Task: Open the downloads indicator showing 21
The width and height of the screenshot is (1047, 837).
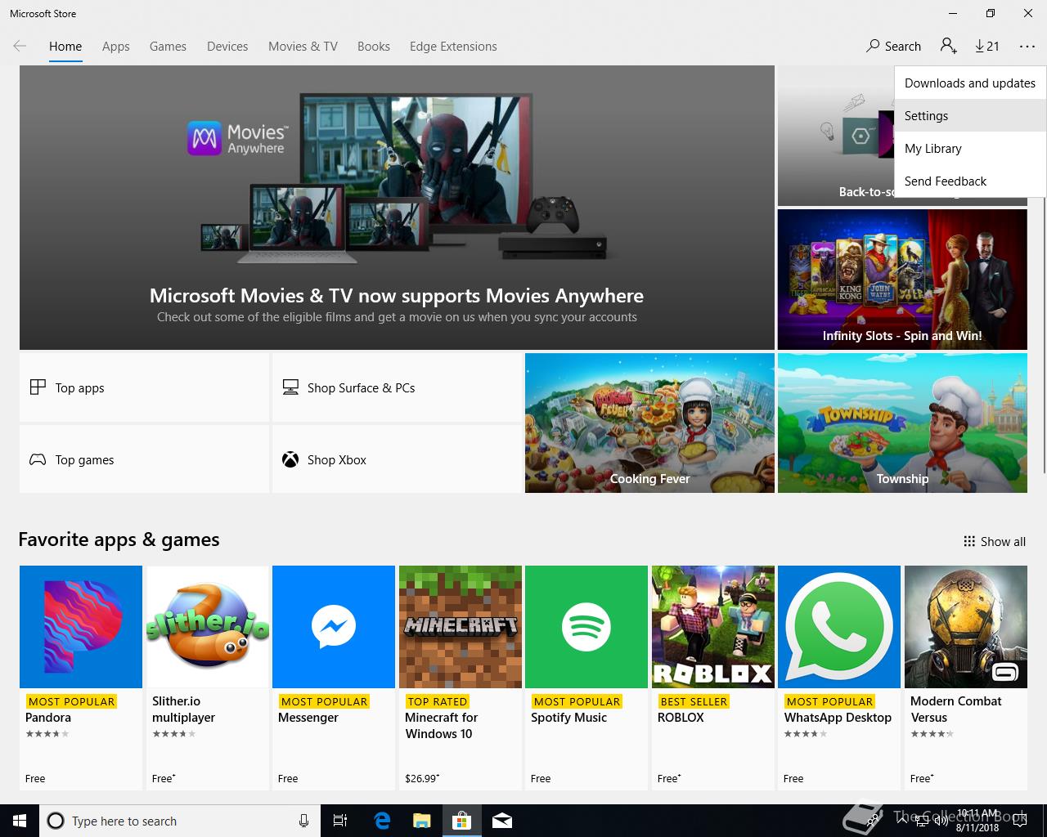Action: click(x=987, y=47)
